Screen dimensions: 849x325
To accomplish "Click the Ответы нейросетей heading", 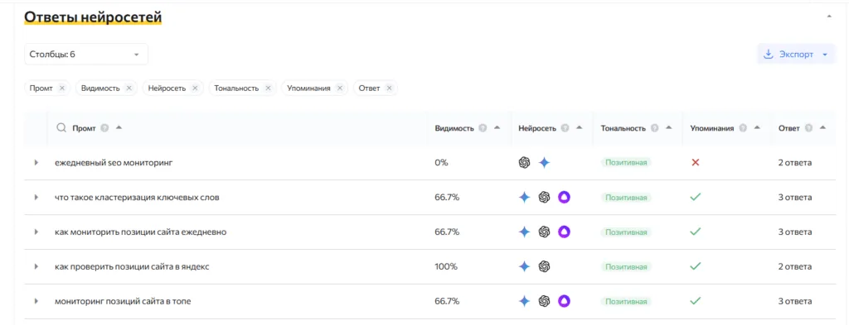I will pyautogui.click(x=93, y=17).
